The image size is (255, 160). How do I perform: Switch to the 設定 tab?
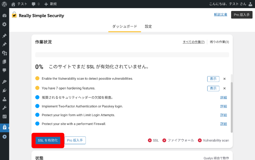[x=148, y=26]
